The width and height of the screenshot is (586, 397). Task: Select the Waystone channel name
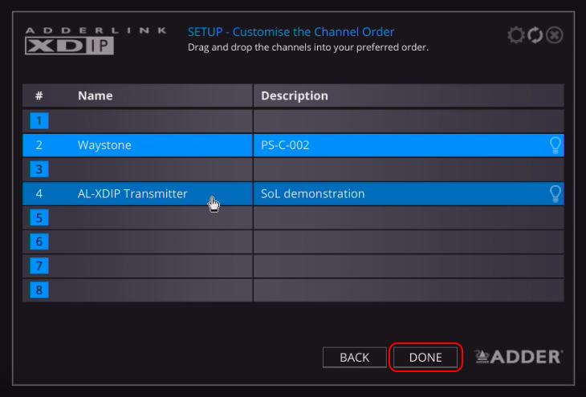(x=104, y=145)
